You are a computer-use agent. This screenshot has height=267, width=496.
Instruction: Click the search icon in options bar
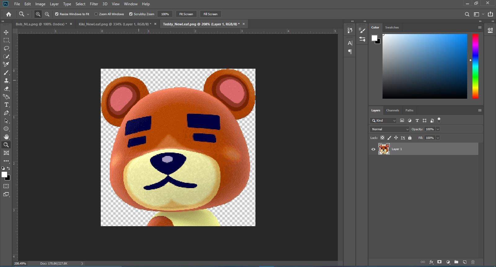467,14
